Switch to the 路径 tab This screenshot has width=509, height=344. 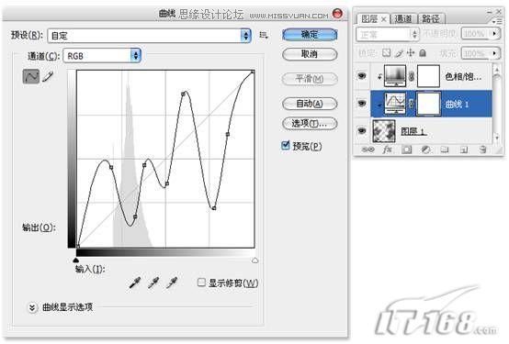[x=430, y=18]
